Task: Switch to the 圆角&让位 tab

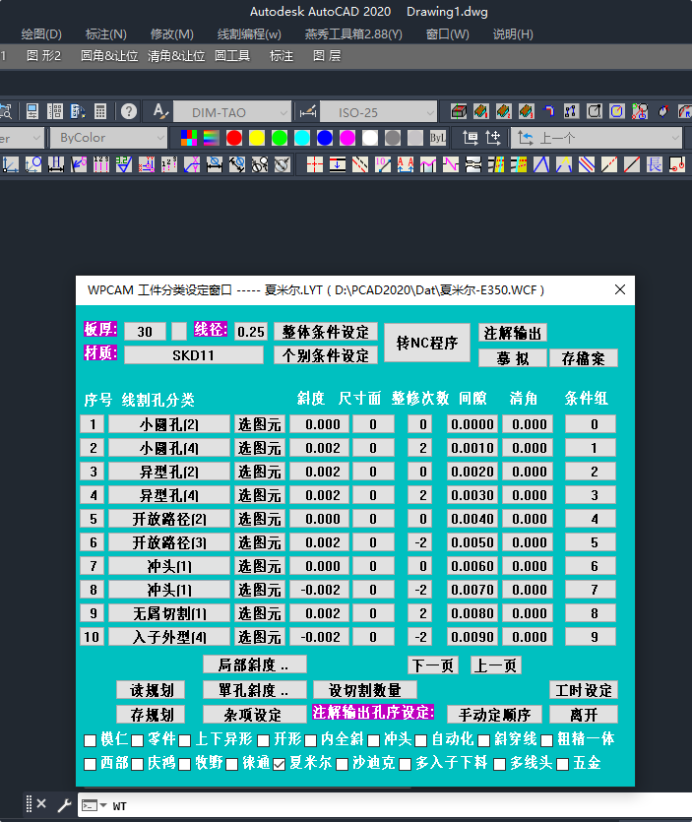Action: point(109,55)
